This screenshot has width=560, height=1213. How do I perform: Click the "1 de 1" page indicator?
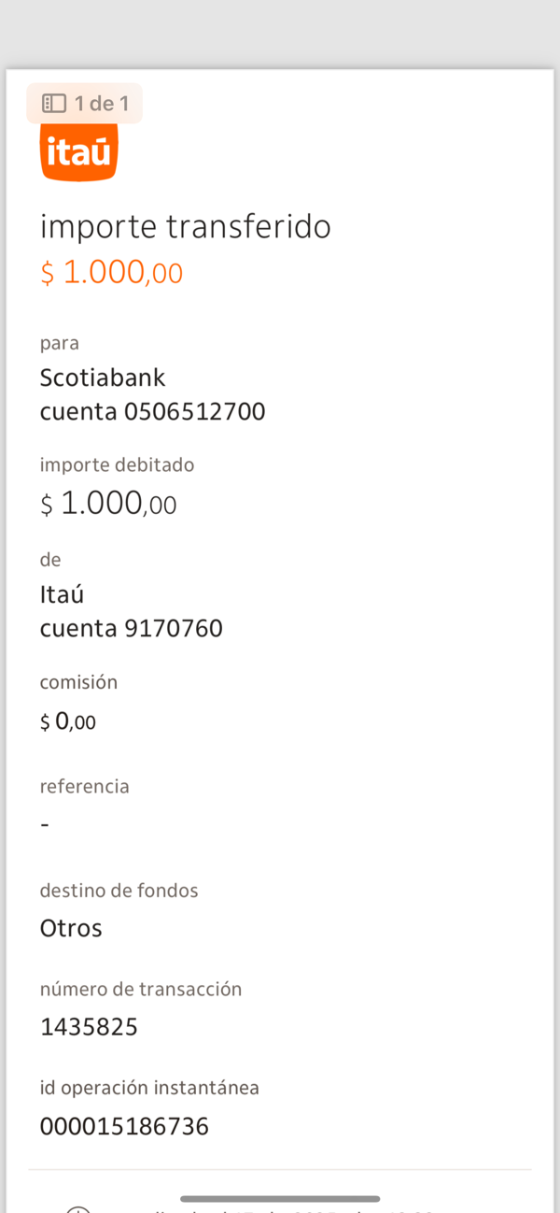coord(101,104)
